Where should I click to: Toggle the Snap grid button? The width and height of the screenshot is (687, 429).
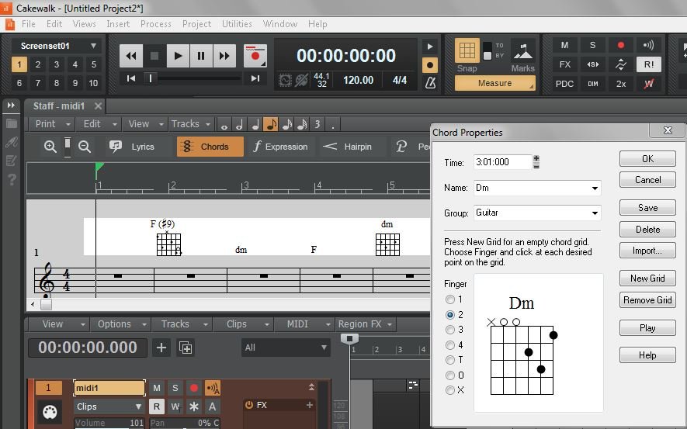tap(467, 51)
